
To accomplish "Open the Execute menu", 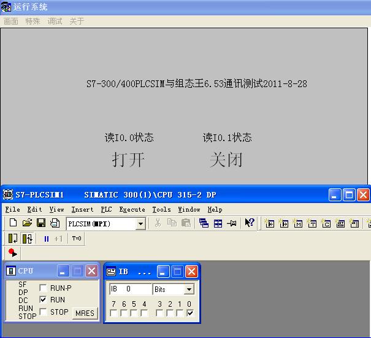I will click(132, 209).
